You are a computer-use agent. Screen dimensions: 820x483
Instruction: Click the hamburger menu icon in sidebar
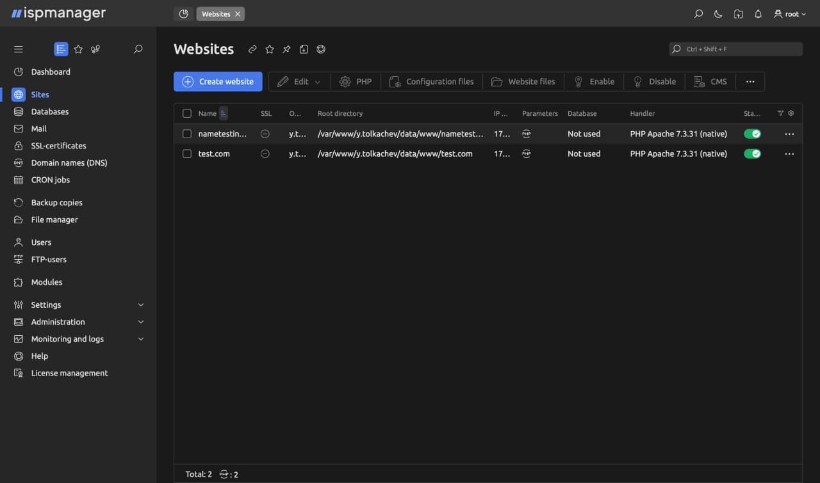coord(19,49)
